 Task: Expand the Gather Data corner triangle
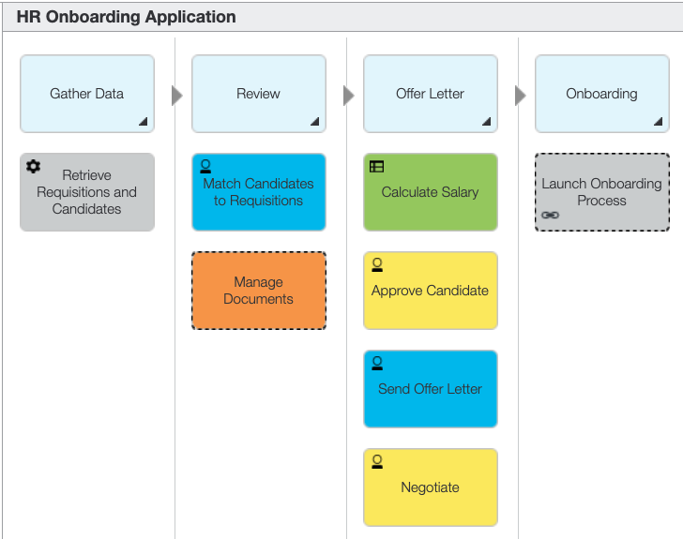[x=143, y=121]
